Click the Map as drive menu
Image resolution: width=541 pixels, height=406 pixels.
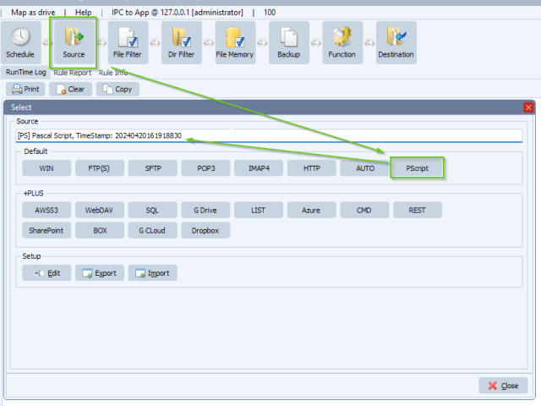tap(35, 13)
